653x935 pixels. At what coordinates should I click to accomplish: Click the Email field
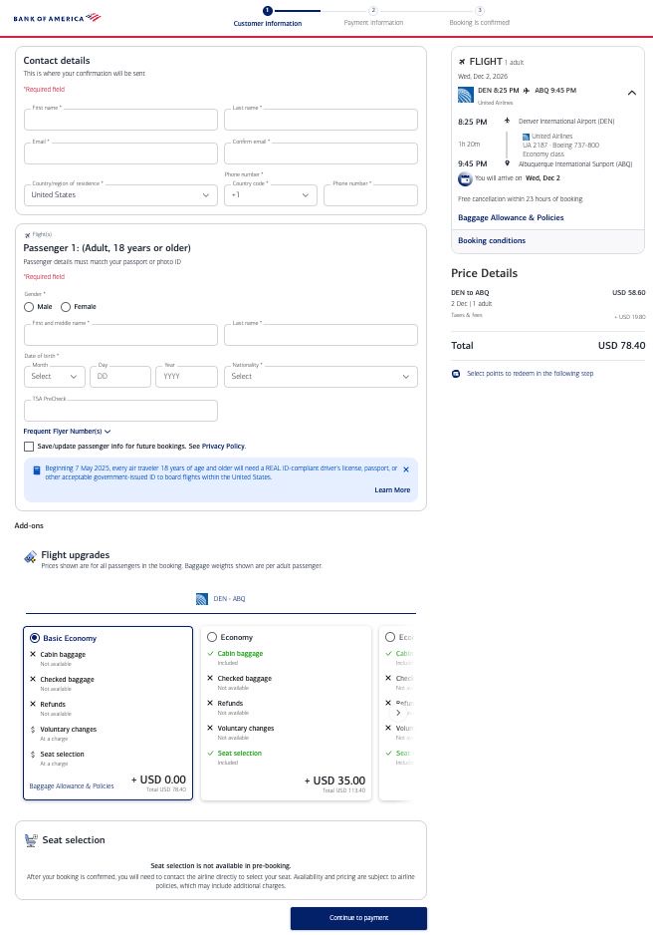[x=120, y=154]
